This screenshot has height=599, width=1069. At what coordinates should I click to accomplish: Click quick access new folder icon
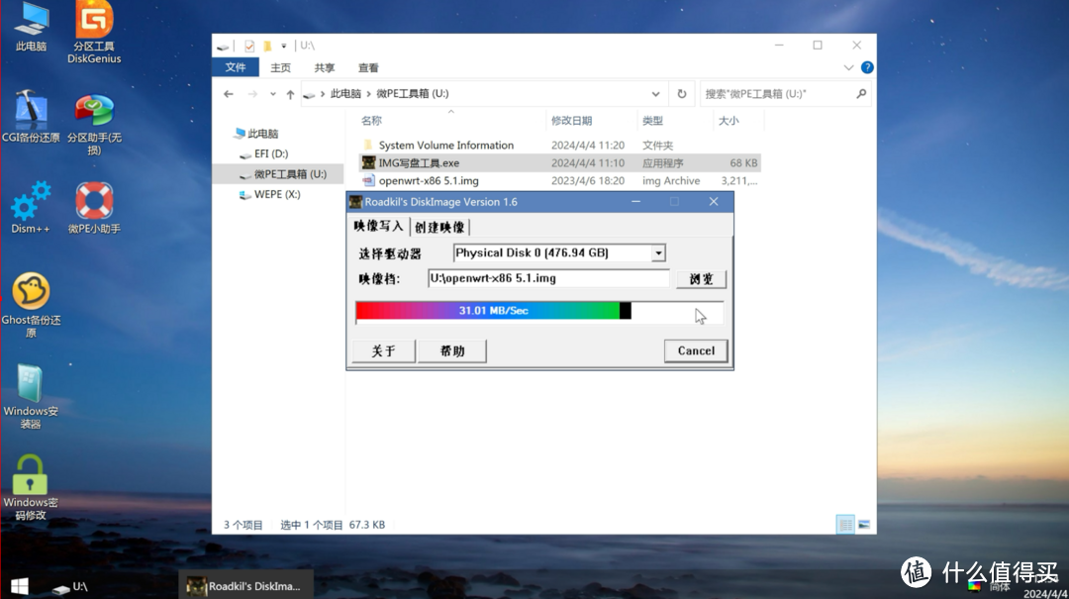tap(268, 46)
